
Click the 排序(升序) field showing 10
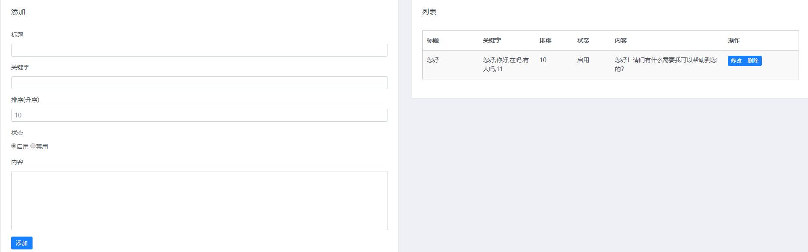pos(199,115)
